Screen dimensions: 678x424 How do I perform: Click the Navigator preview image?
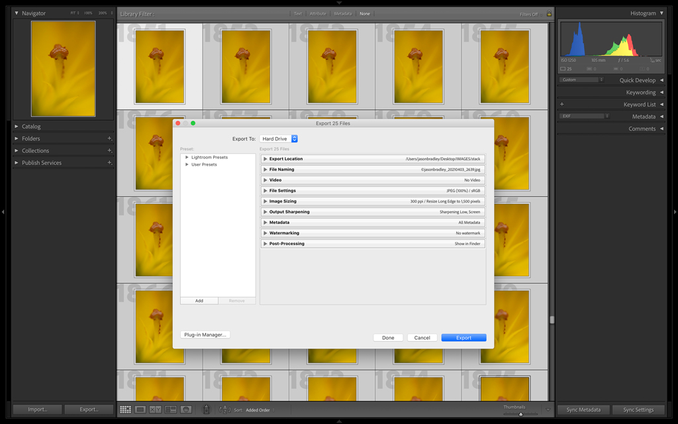click(63, 68)
